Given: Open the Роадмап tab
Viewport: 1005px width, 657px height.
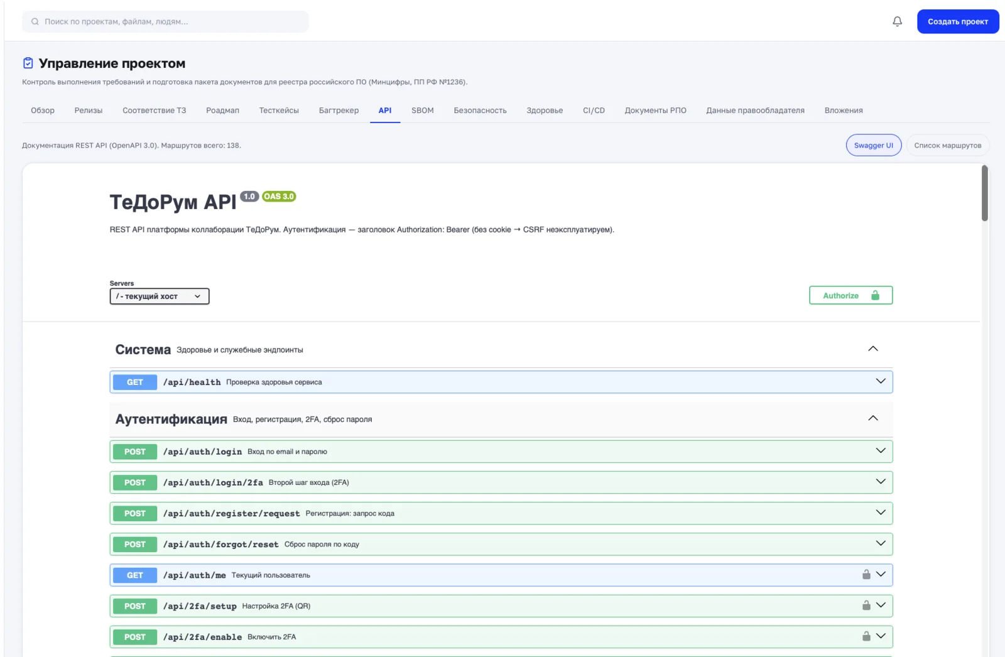Looking at the screenshot, I should [x=223, y=111].
